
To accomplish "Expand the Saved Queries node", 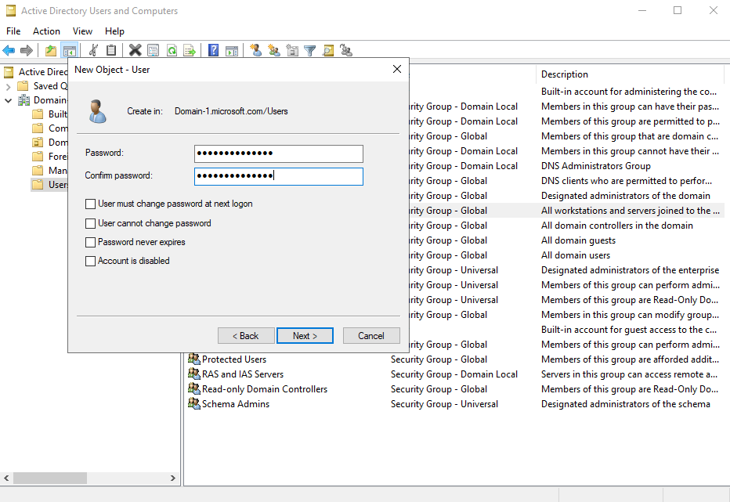I will (x=7, y=85).
